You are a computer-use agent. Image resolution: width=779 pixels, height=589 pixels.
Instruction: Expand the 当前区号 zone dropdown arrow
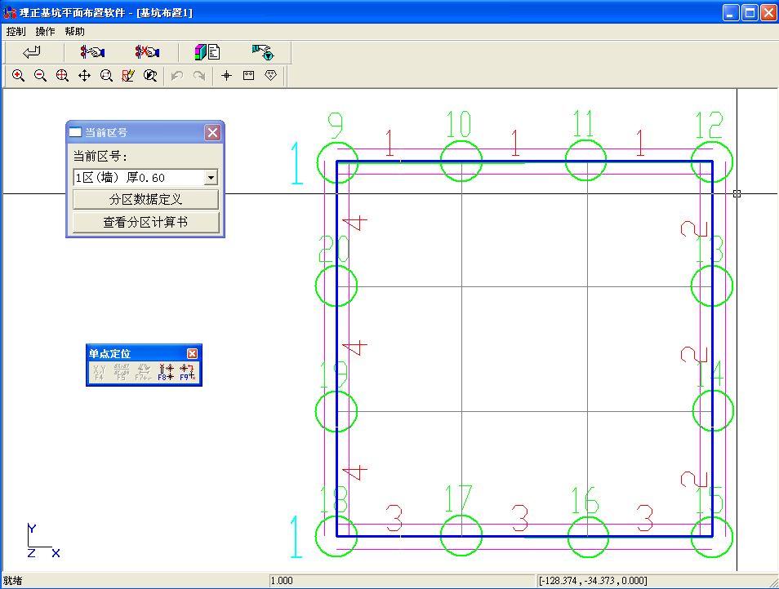(211, 178)
